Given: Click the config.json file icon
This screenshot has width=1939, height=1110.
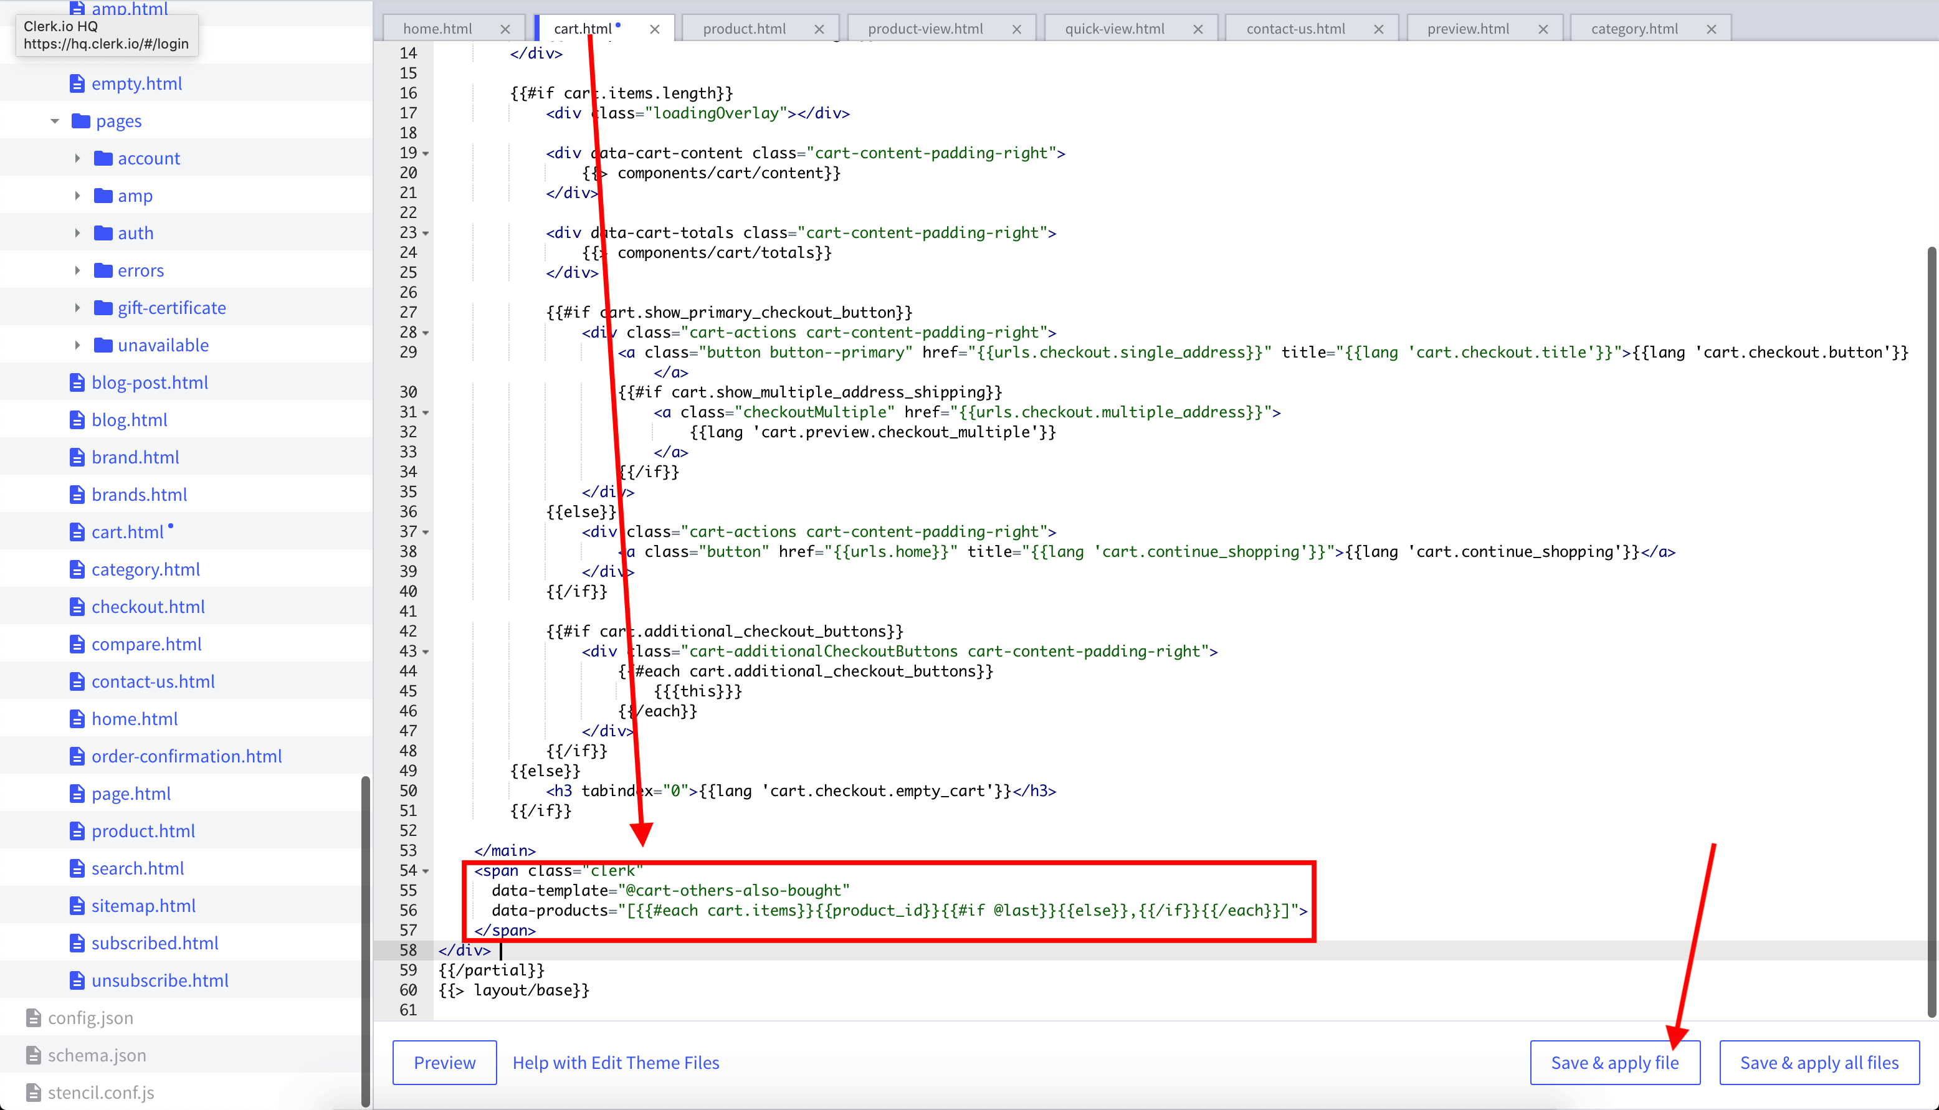Looking at the screenshot, I should (34, 1018).
